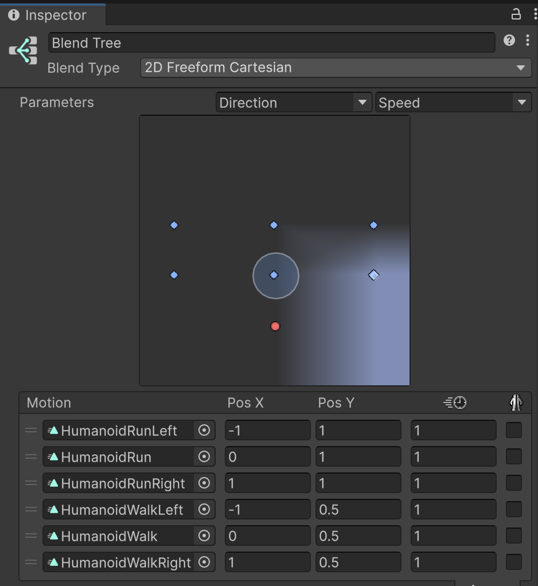Open the Blend Tree help icon

pyautogui.click(x=509, y=40)
